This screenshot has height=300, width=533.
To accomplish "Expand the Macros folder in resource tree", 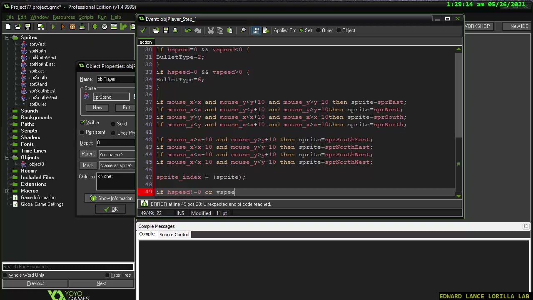I will (7, 191).
